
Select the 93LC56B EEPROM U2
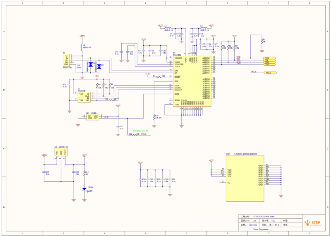click(84, 97)
